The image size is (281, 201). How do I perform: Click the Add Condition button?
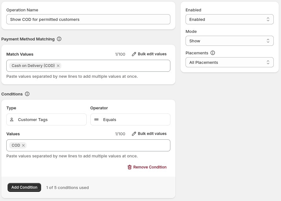pos(24,187)
